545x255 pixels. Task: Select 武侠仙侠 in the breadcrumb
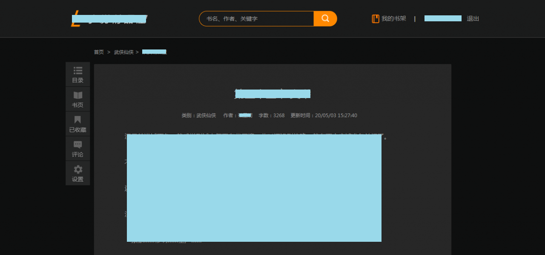[123, 52]
